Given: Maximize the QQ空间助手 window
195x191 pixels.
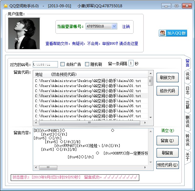Looking at the screenshot, I should click(176, 6).
